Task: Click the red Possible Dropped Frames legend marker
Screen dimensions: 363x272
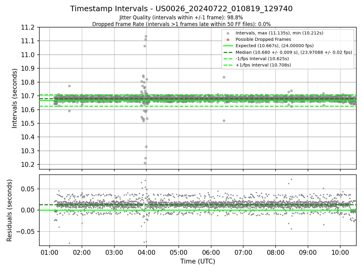Action: click(228, 40)
